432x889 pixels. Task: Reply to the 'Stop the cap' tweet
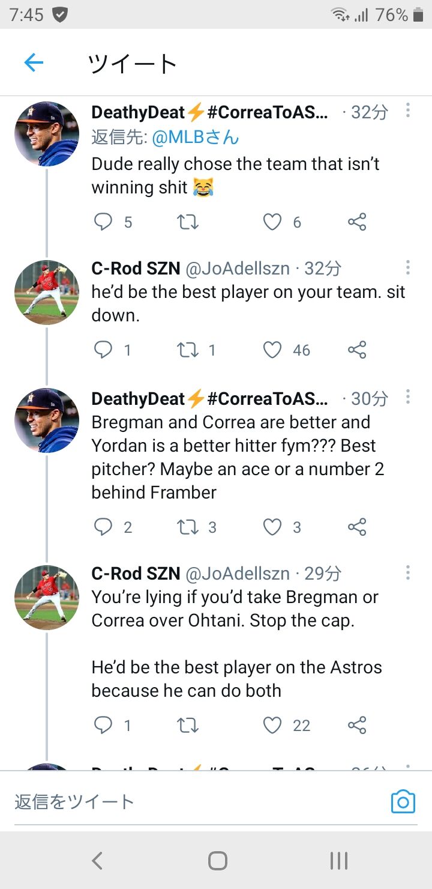click(x=104, y=725)
